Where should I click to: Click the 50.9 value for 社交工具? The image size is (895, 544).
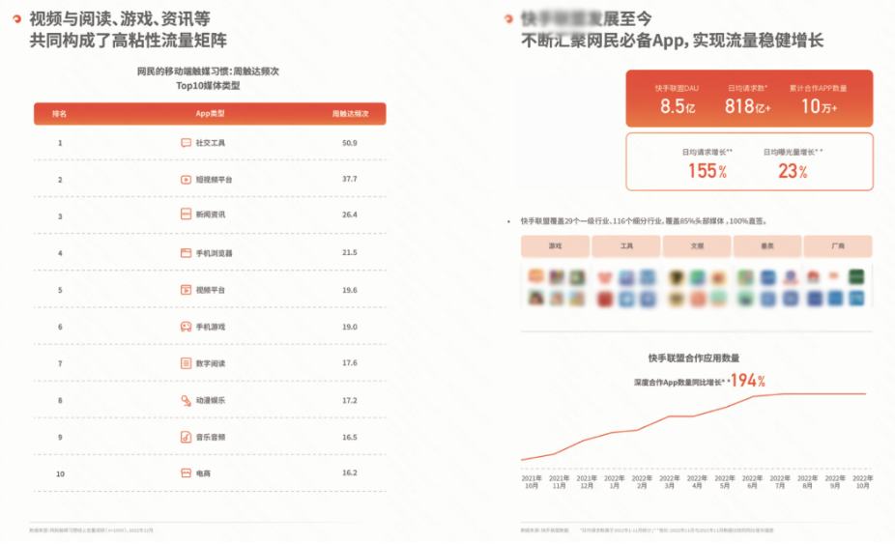(x=349, y=143)
